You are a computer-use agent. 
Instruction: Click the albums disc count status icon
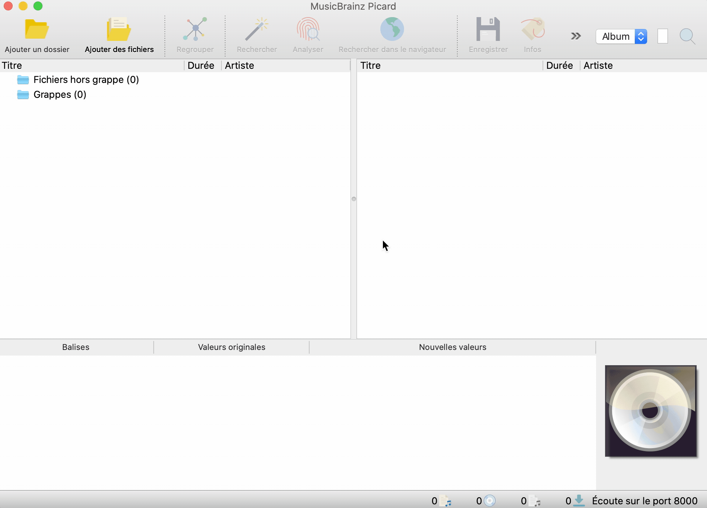click(x=490, y=501)
